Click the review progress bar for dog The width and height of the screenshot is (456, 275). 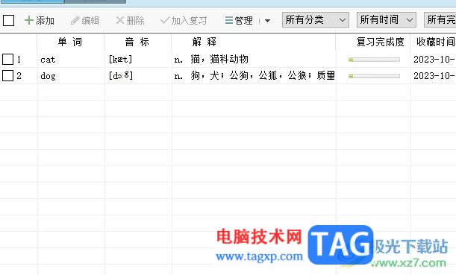pos(374,76)
